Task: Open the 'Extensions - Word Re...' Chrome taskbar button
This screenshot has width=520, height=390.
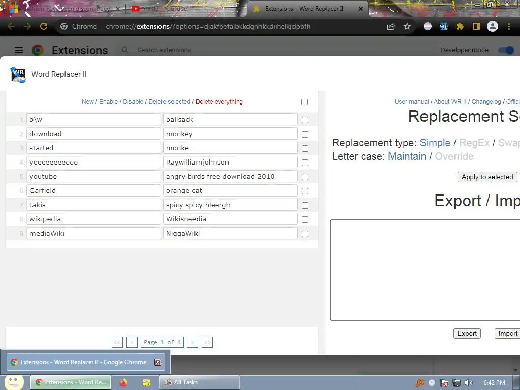Action: coord(71,382)
